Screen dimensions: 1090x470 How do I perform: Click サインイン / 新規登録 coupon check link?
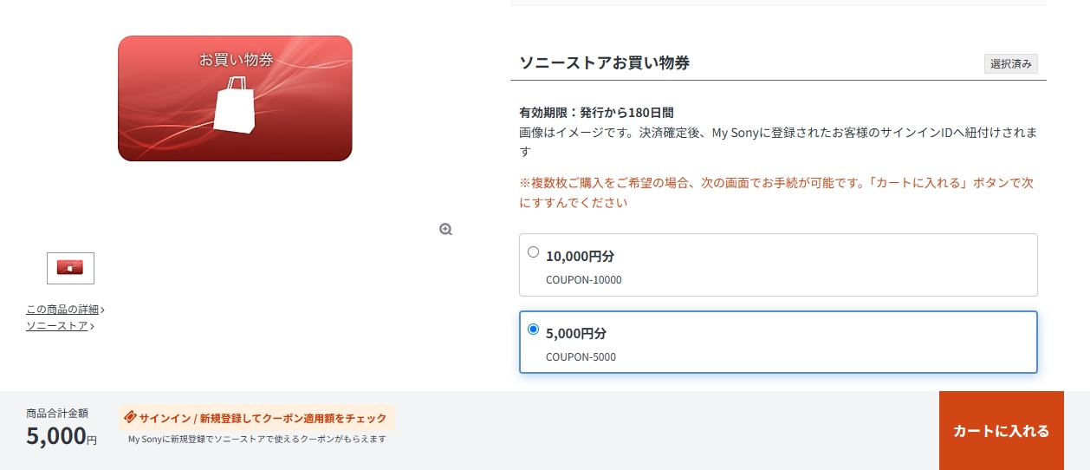[x=256, y=418]
